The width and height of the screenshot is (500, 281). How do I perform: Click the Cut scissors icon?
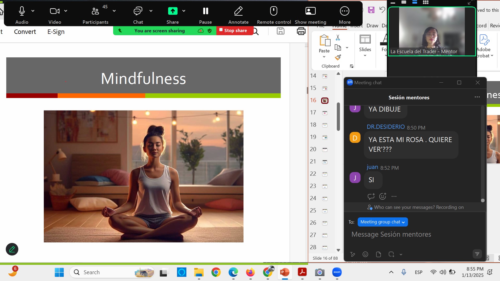338,38
